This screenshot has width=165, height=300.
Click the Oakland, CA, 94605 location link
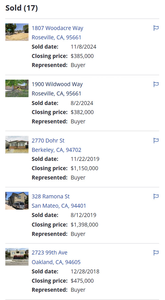(56, 262)
